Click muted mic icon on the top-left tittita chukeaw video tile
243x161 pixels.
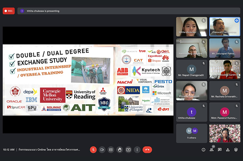click(204, 20)
